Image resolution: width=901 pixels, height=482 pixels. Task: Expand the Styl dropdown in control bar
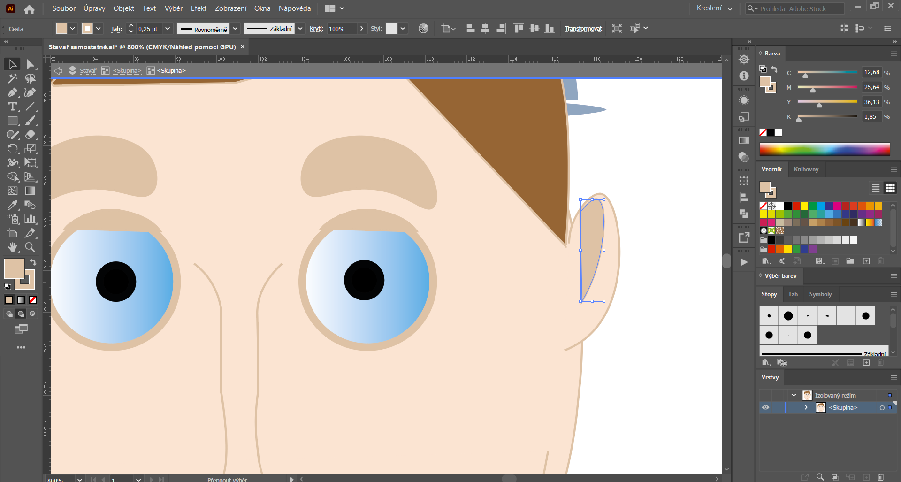402,28
